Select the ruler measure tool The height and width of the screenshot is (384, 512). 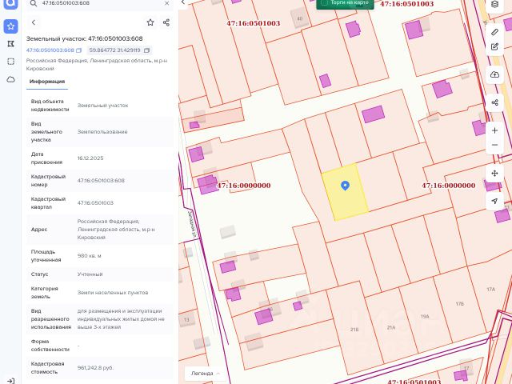494,32
